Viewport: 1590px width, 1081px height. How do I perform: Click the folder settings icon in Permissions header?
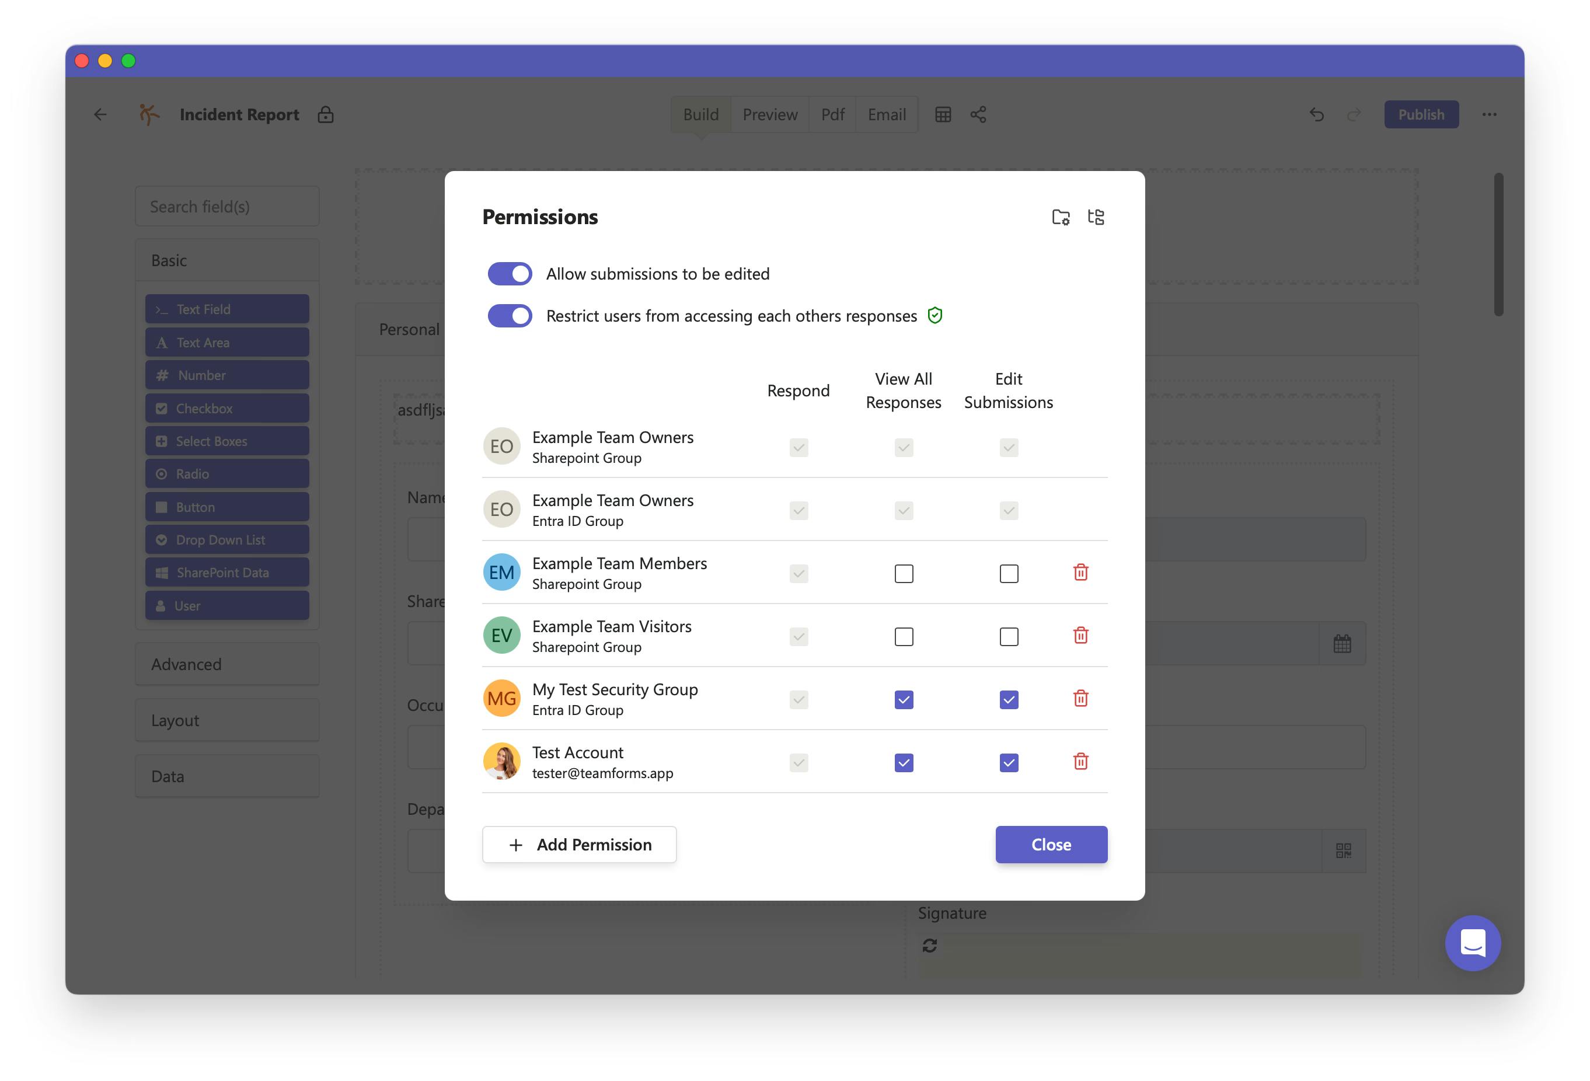(x=1060, y=217)
